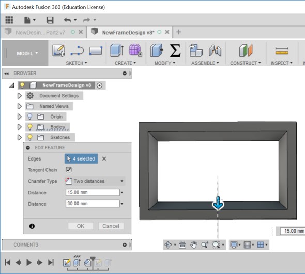This screenshot has height=274, width=305.
Task: Select the Press Pull tool
Action: click(157, 50)
